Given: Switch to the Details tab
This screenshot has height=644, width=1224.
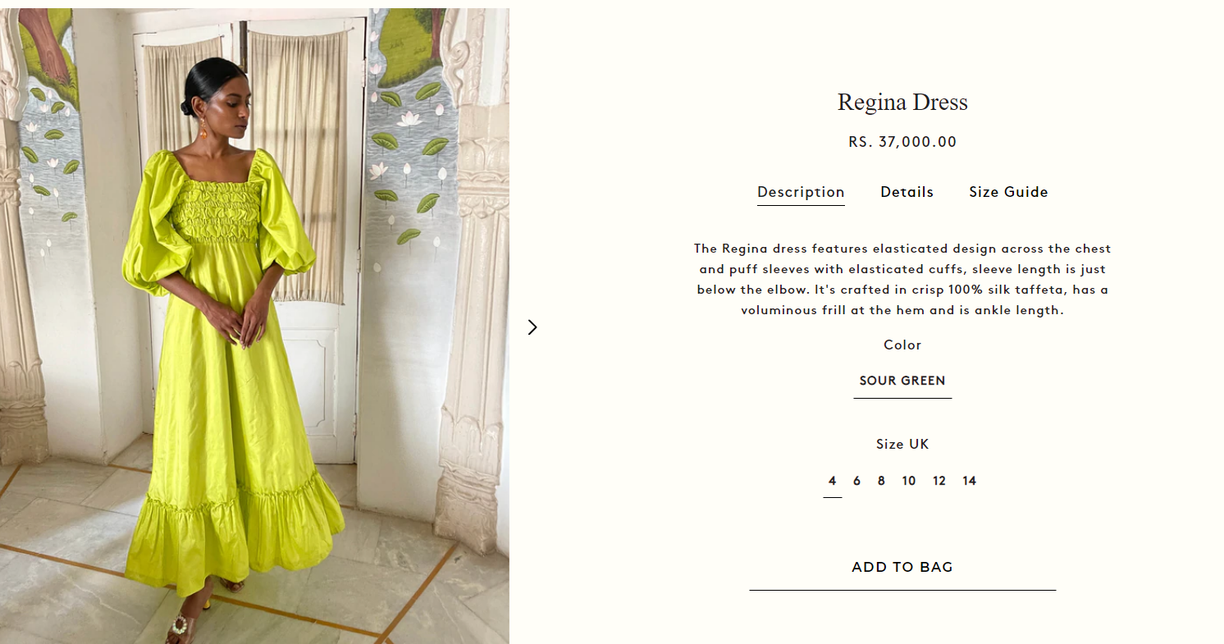Looking at the screenshot, I should [907, 192].
